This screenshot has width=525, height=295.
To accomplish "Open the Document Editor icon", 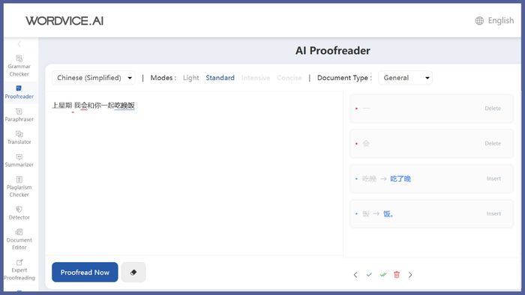I will pos(19,232).
